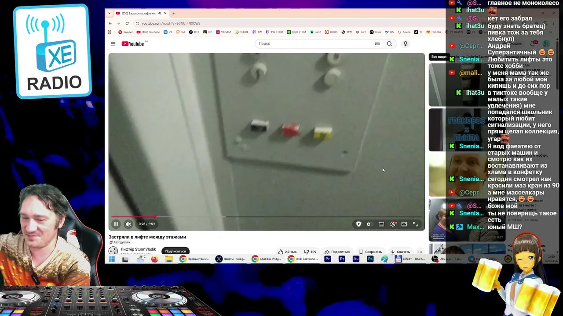
Task: Switch to Total Commander taskbar window
Action: [410, 259]
